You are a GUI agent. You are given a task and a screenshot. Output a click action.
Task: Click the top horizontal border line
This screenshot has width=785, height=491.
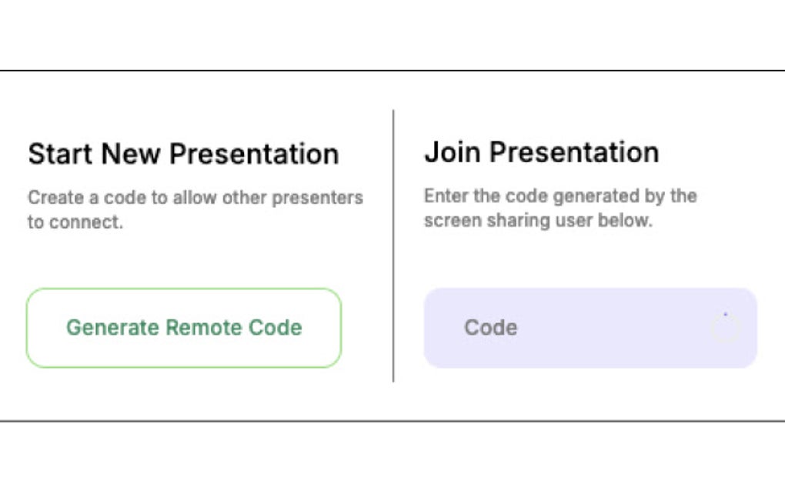(392, 71)
